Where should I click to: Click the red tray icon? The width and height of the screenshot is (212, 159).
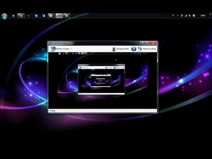click(x=182, y=15)
